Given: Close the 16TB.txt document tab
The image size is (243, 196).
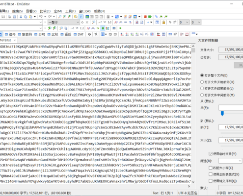Looking at the screenshot, I should click(x=15, y=40).
